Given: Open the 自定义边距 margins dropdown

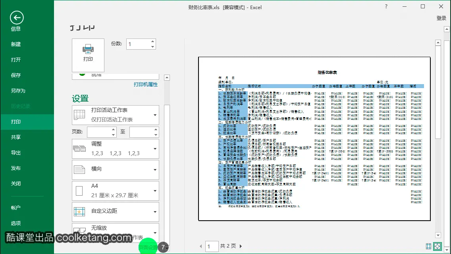Looking at the screenshot, I should coord(116,212).
